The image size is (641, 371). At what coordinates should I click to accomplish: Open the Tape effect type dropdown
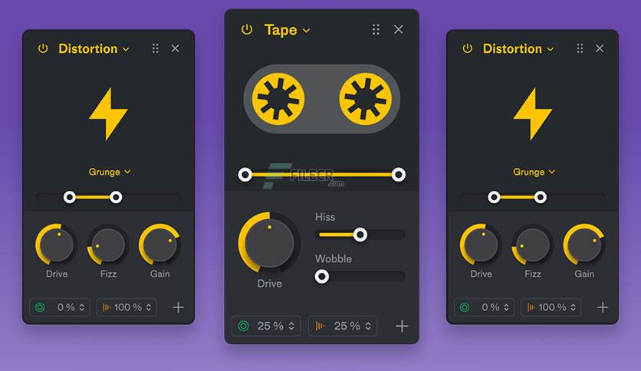(x=287, y=30)
